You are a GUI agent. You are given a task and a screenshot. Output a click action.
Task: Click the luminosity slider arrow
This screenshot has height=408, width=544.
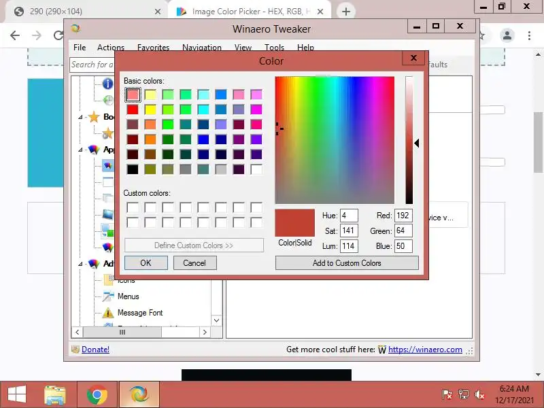[x=417, y=143]
